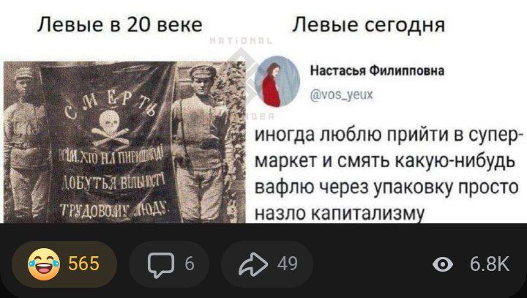
Task: Select the 565 reaction count
Action: [x=83, y=264]
